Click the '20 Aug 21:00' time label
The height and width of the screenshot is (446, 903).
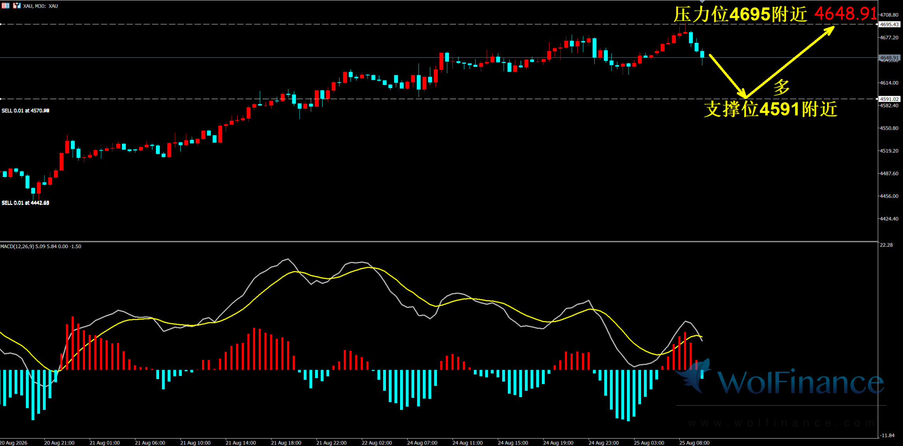pos(59,443)
